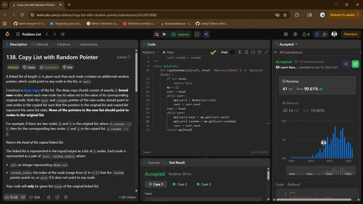The width and height of the screenshot is (363, 204).
Task: Open the feedback help circle icon
Action: [66, 197]
